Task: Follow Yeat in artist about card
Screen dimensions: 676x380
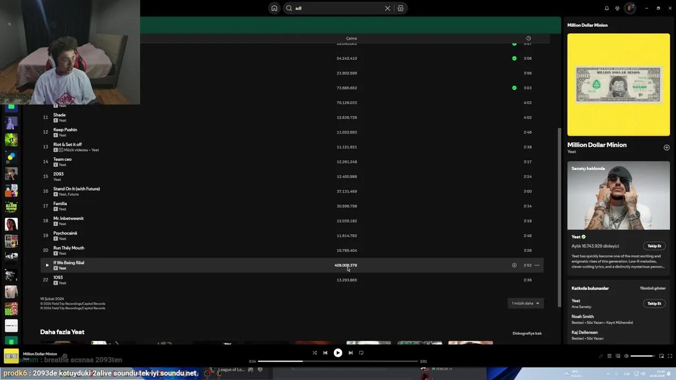Action: coord(654,246)
